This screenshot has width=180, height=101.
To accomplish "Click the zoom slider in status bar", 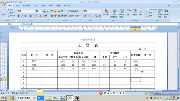I will [170, 93].
